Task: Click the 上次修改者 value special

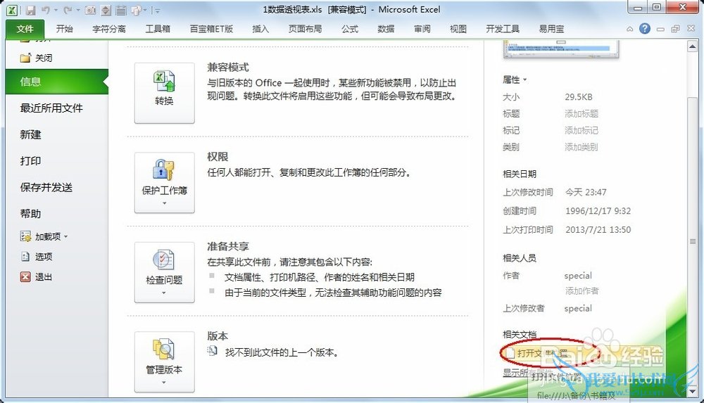Action: tap(578, 308)
